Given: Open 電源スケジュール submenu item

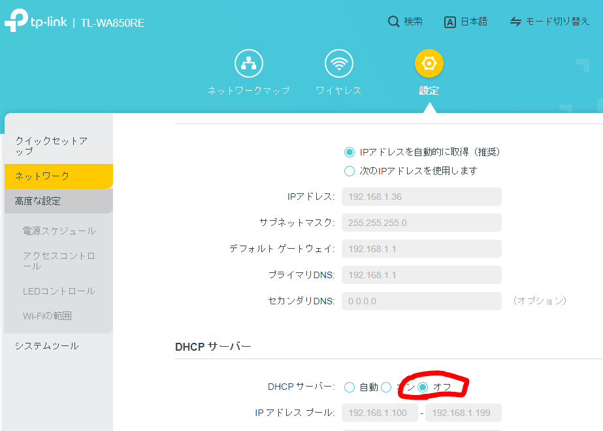Looking at the screenshot, I should [x=59, y=231].
